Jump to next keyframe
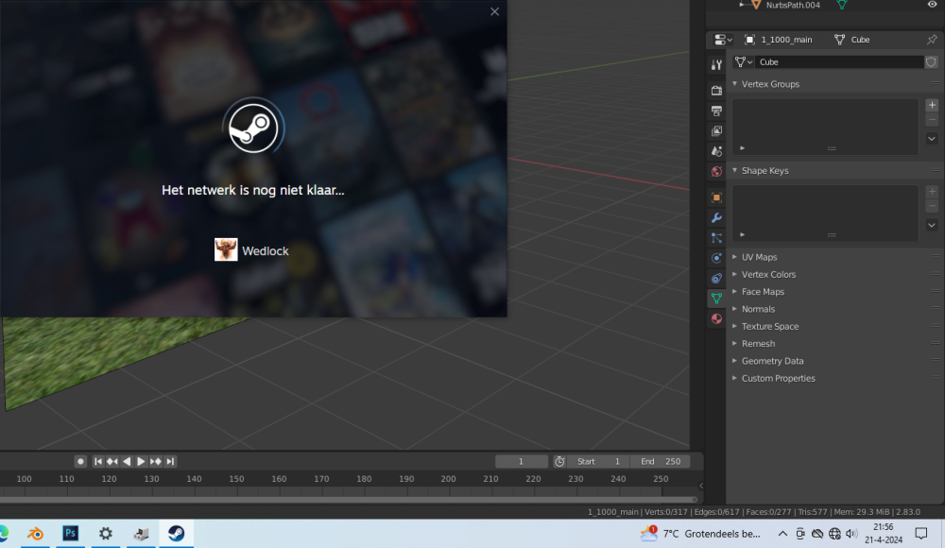 (156, 462)
